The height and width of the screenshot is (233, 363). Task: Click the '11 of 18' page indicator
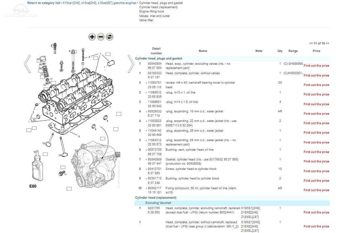(319, 43)
